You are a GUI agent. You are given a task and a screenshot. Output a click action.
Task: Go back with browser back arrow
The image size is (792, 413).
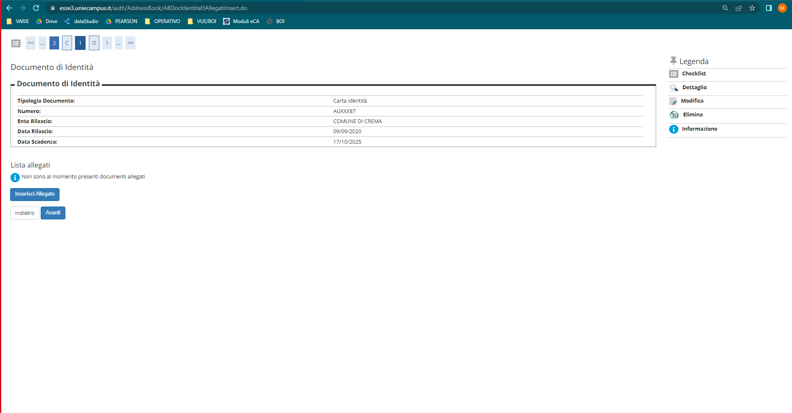[9, 8]
